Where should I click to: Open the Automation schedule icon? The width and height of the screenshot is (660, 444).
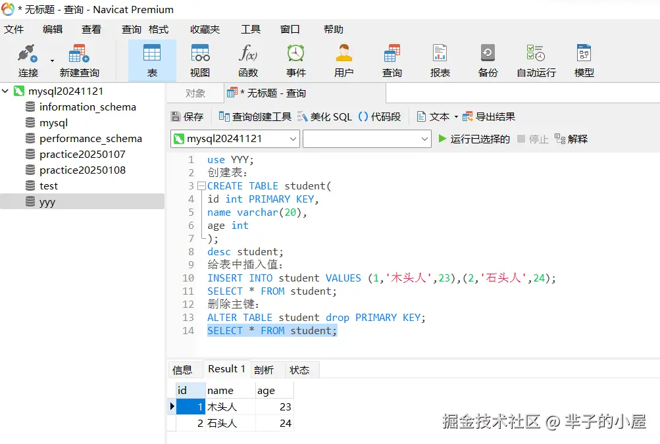click(536, 54)
